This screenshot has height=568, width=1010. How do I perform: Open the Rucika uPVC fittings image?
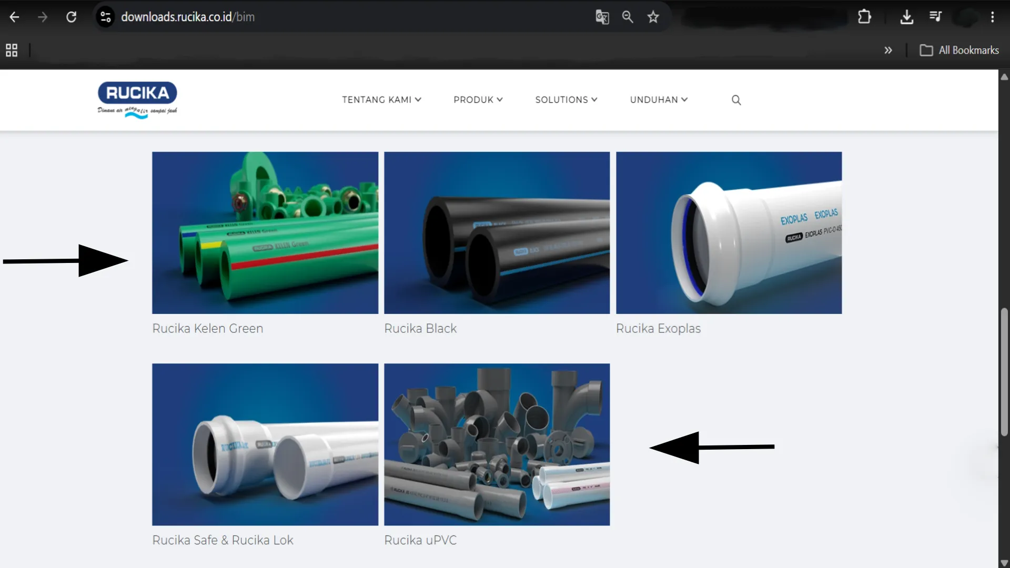click(497, 444)
